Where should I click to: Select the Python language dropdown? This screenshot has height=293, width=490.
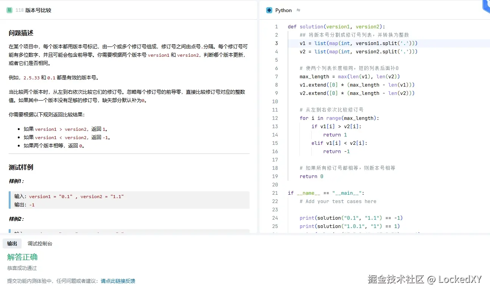pos(283,10)
